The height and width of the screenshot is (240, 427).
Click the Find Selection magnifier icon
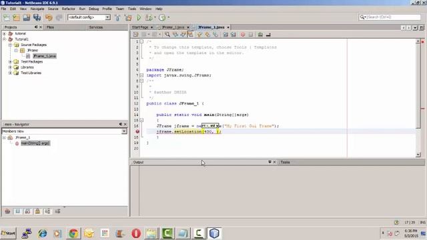167,35
